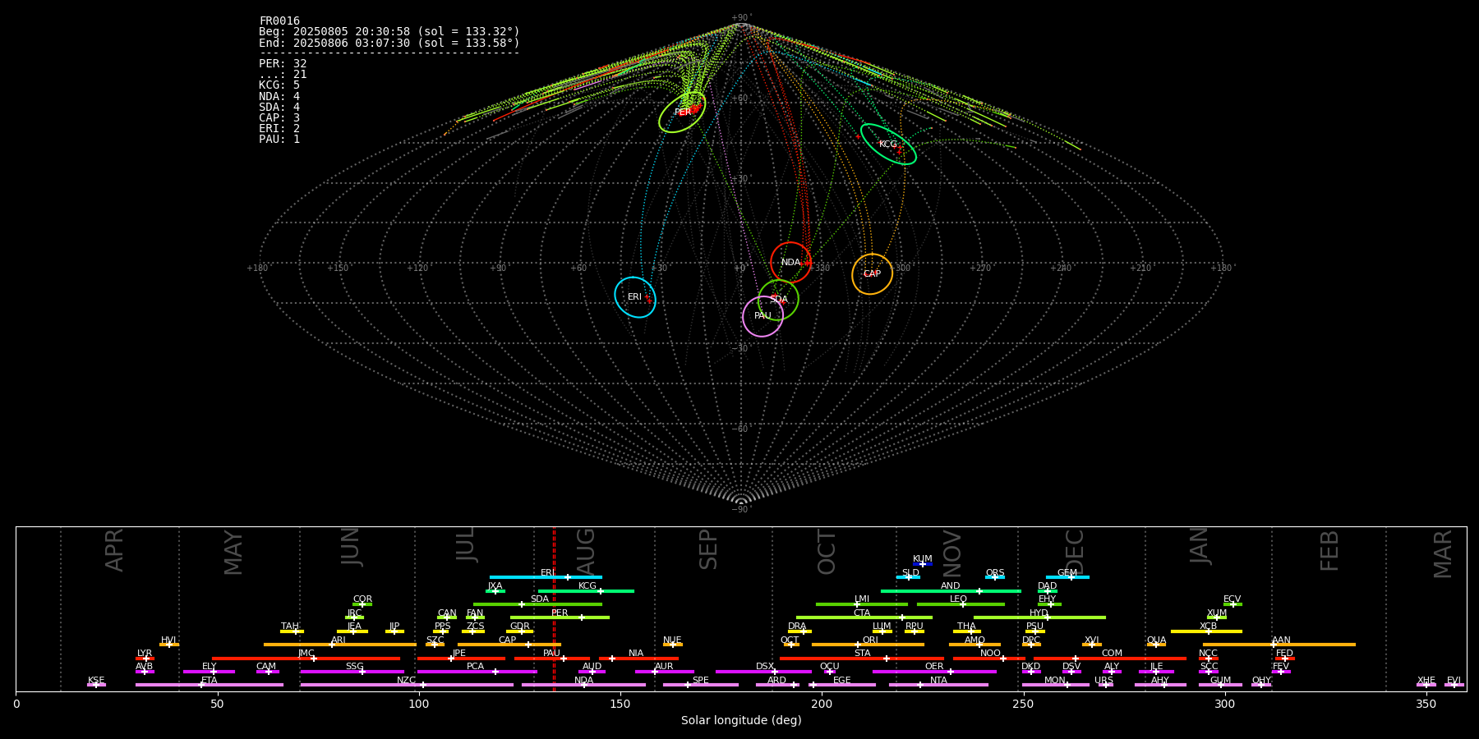Click the QUA shower bar on timeline
1479x739 pixels.
point(1156,645)
